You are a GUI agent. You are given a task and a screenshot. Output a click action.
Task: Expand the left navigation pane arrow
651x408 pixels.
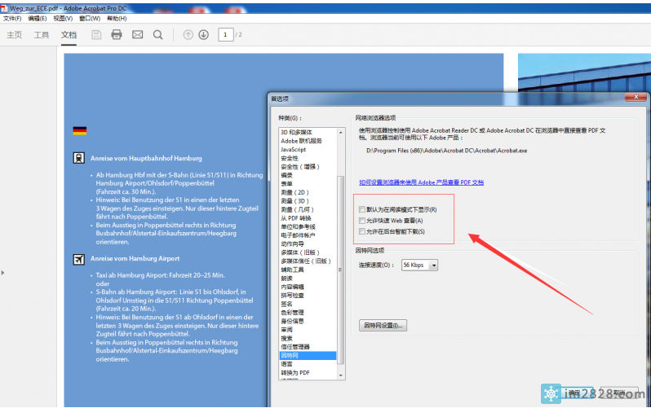2,273
